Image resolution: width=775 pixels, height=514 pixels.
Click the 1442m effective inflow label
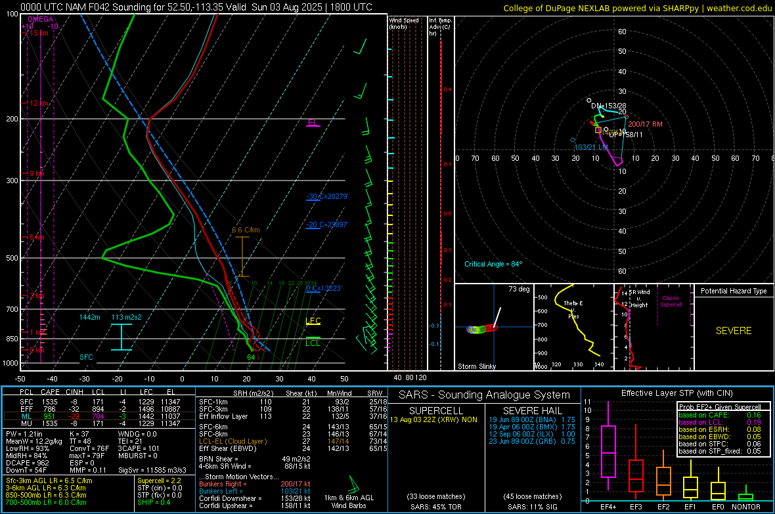(x=89, y=317)
